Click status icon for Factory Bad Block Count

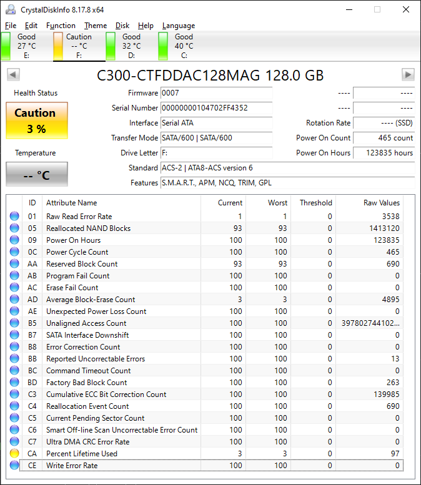[14, 382]
